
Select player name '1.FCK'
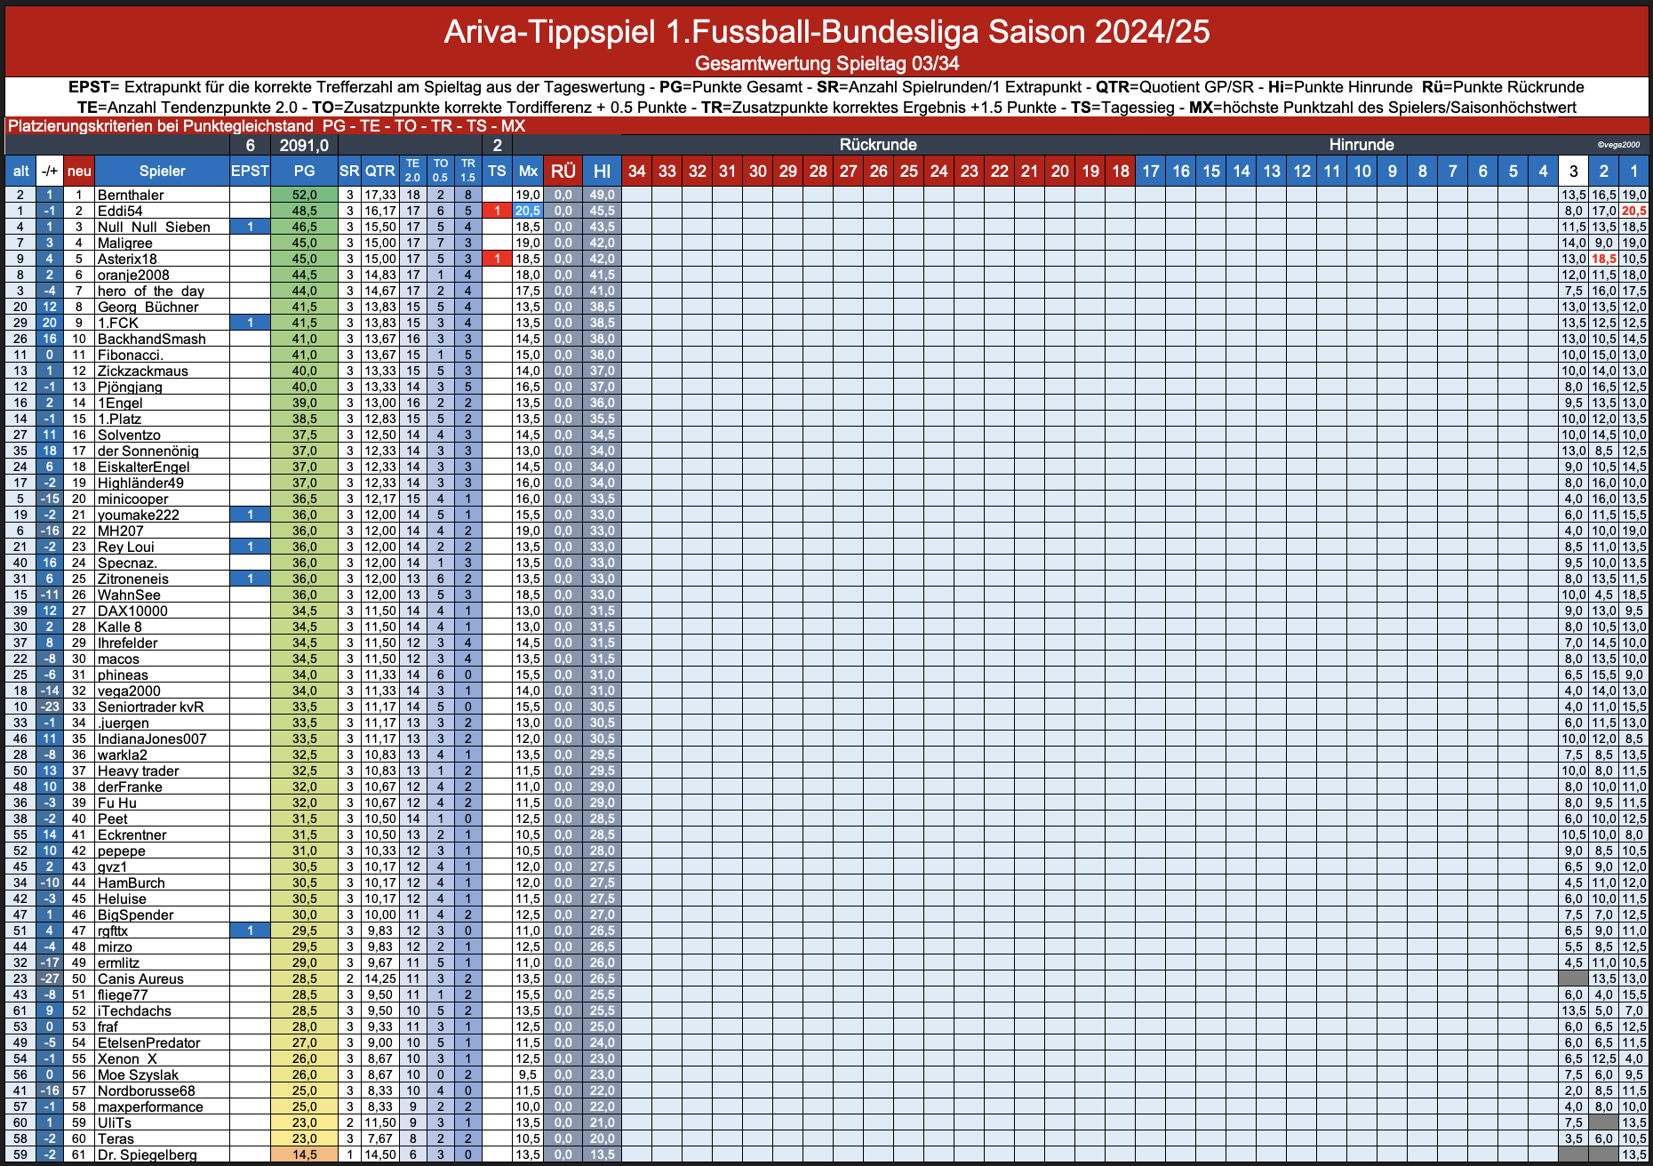[118, 323]
